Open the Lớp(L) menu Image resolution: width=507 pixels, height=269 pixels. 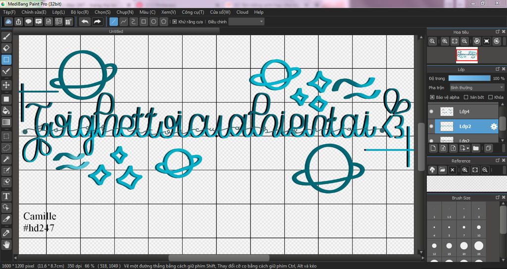[x=58, y=12]
